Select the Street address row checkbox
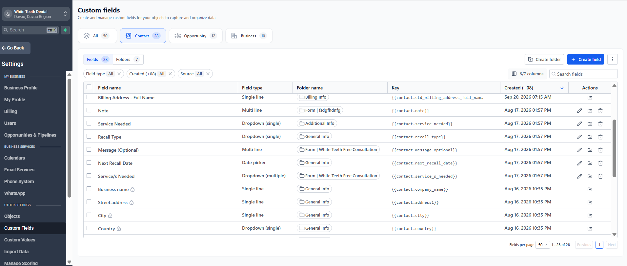The image size is (627, 266). [x=89, y=202]
